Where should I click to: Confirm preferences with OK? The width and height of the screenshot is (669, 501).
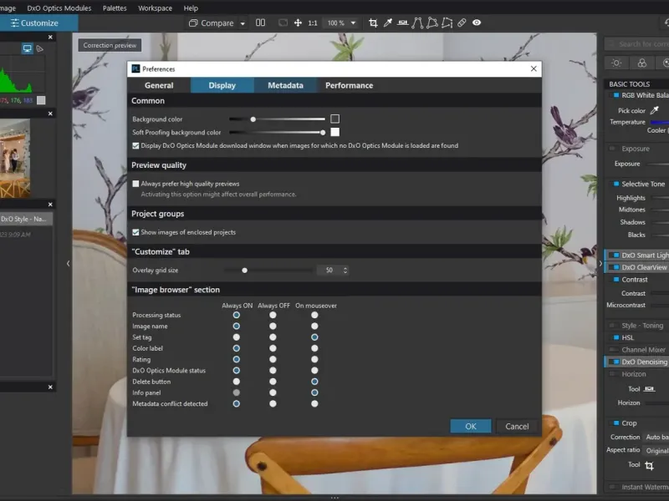tap(471, 427)
